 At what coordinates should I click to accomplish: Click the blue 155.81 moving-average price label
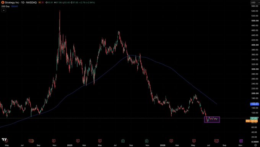tap(254, 104)
